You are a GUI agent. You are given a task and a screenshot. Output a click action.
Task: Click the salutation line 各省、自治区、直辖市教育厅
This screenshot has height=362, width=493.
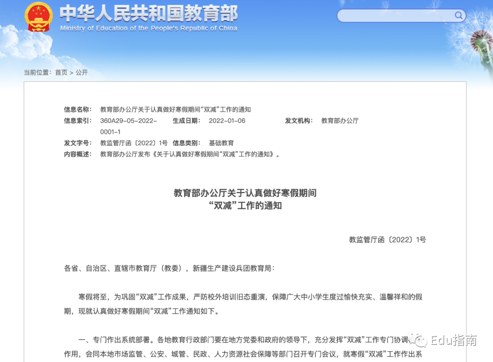[169, 269]
